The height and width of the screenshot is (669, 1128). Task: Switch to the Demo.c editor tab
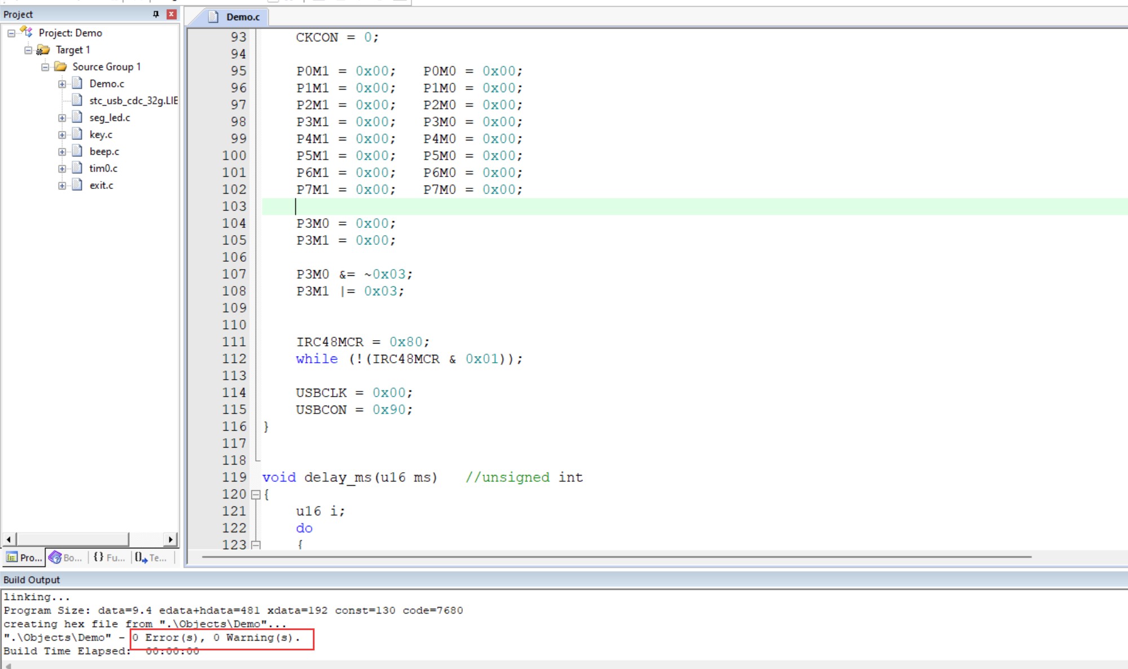pyautogui.click(x=235, y=17)
